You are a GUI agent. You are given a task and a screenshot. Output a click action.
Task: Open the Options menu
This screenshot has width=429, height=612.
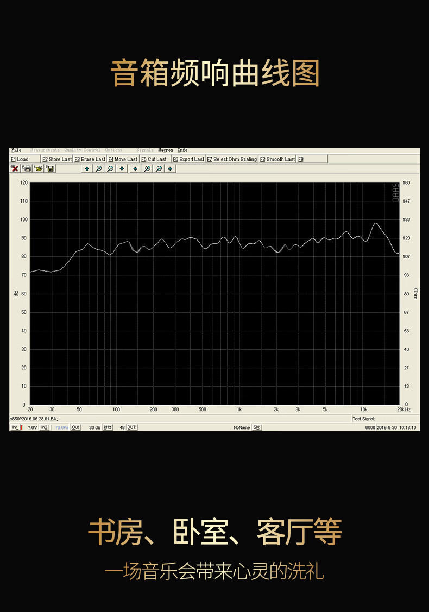pyautogui.click(x=113, y=150)
